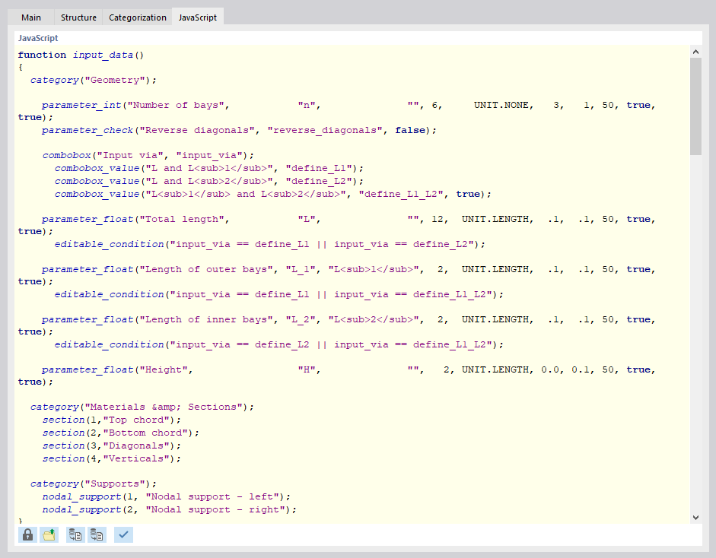Open the Structure tab
Image resolution: width=716 pixels, height=558 pixels.
click(x=78, y=17)
